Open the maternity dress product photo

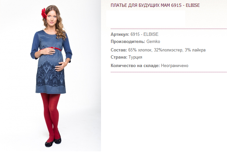[x=50, y=76]
